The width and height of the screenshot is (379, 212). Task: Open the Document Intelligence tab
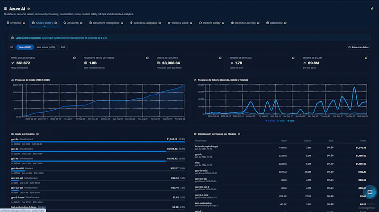coord(106,23)
